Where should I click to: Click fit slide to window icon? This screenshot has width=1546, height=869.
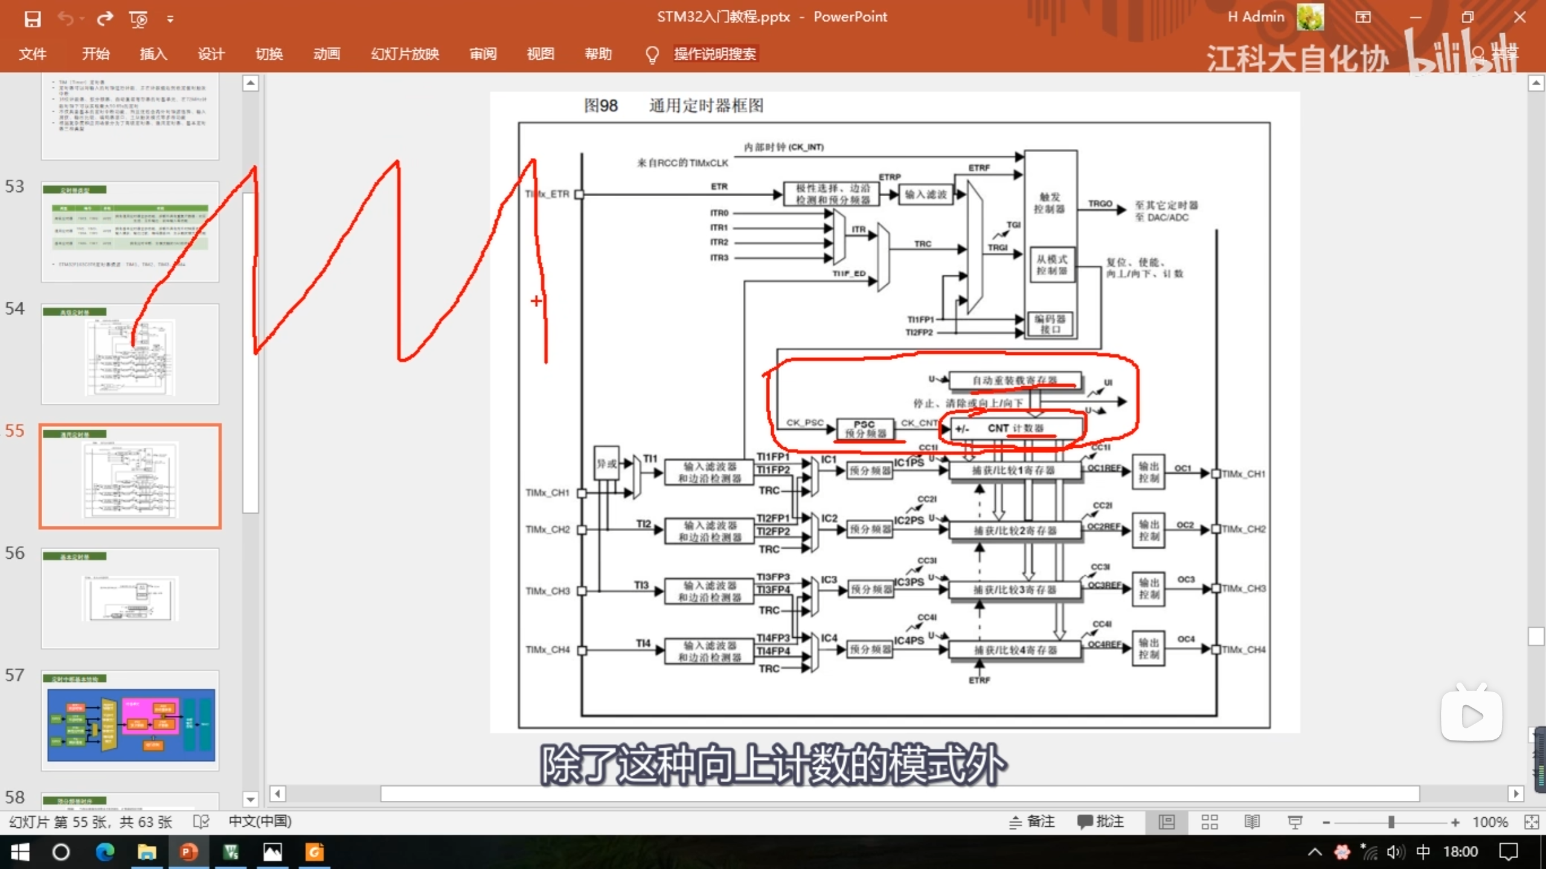[1532, 822]
